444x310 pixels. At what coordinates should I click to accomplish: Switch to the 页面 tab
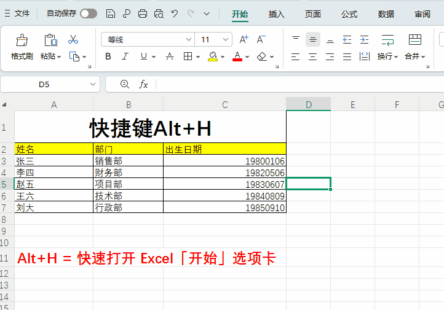click(x=312, y=14)
